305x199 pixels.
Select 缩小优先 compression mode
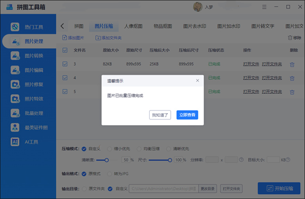[x=109, y=149]
